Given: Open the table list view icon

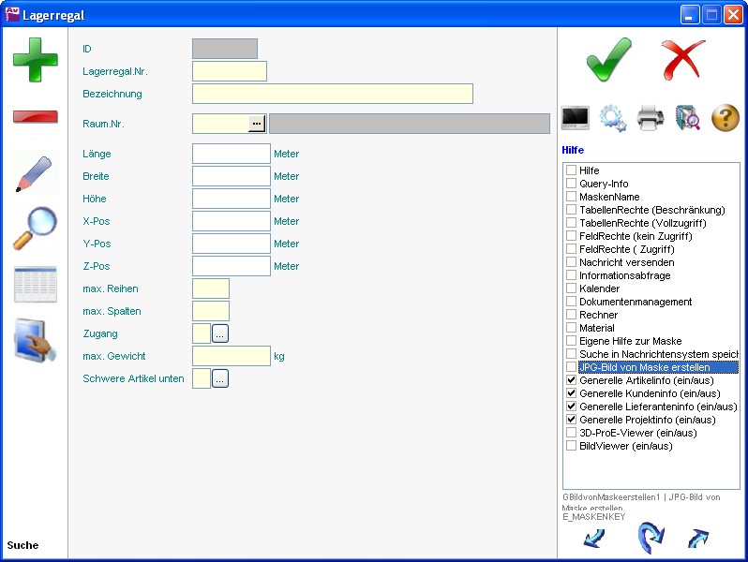Looking at the screenshot, I should click(x=35, y=284).
